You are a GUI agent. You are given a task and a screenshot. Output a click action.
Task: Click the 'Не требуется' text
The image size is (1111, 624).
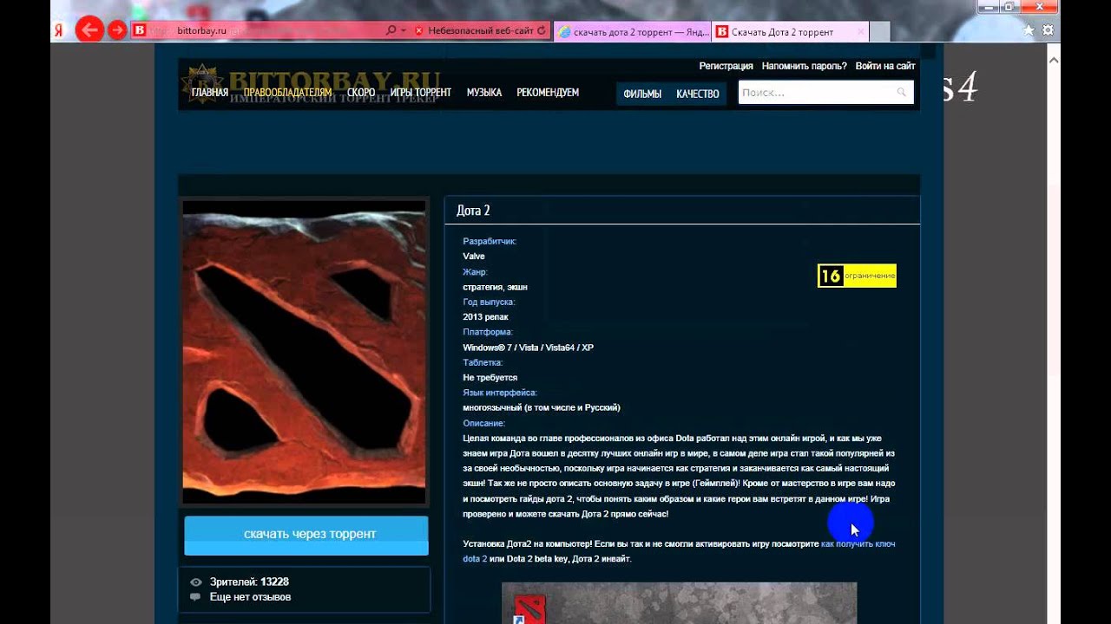click(x=490, y=378)
